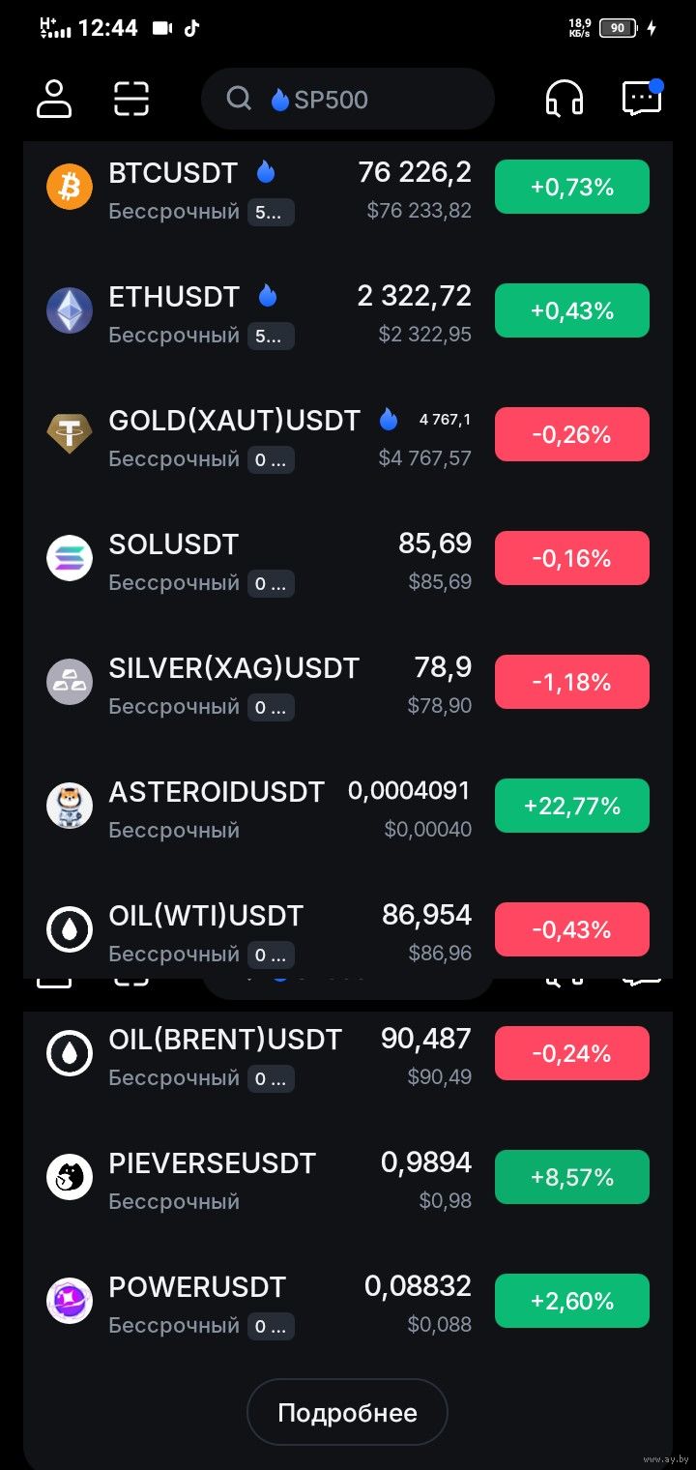Expand leverage tag under ETHUSDT
This screenshot has height=1470, width=696.
271,337
